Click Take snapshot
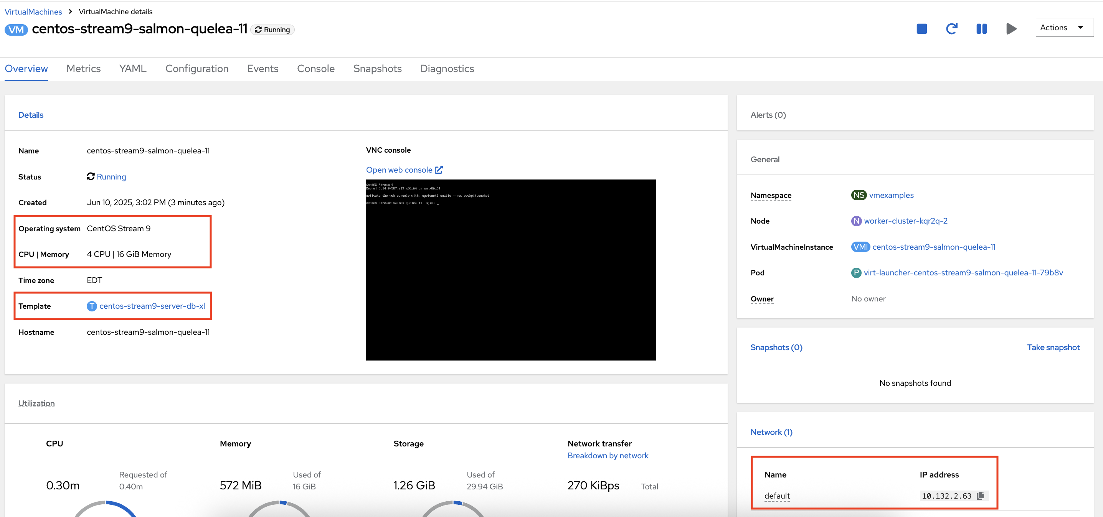Viewport: 1103px width, 517px height. (x=1053, y=347)
